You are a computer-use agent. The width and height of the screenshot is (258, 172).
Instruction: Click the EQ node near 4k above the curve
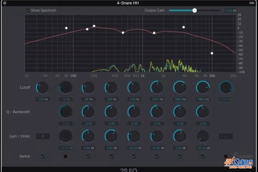click(183, 27)
